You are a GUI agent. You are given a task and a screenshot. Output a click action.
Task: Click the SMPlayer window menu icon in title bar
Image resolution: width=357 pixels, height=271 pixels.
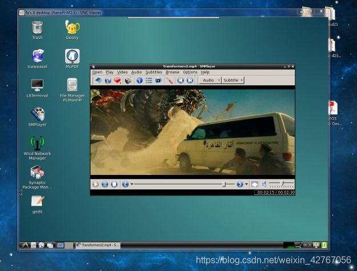[93, 66]
